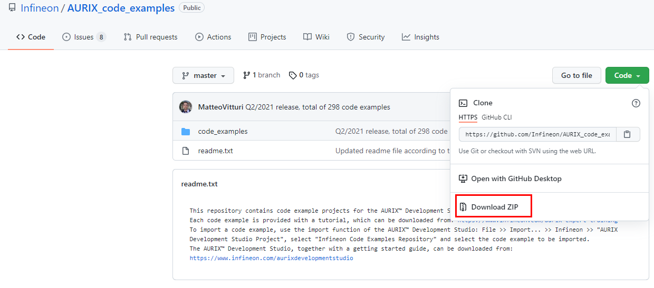
Task: Click the terminal icon beside Clone
Action: point(463,103)
